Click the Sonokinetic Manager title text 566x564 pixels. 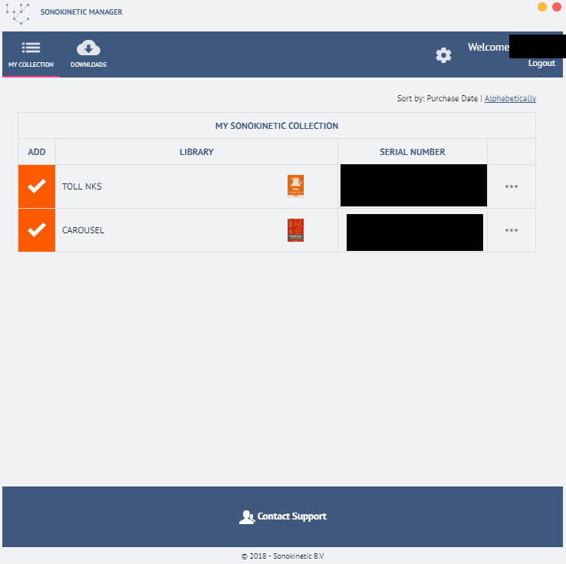pos(81,12)
